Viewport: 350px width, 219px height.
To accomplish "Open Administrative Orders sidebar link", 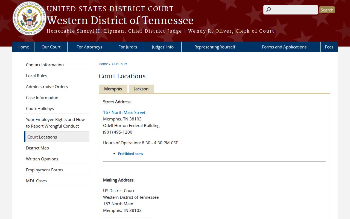I will (57, 87).
